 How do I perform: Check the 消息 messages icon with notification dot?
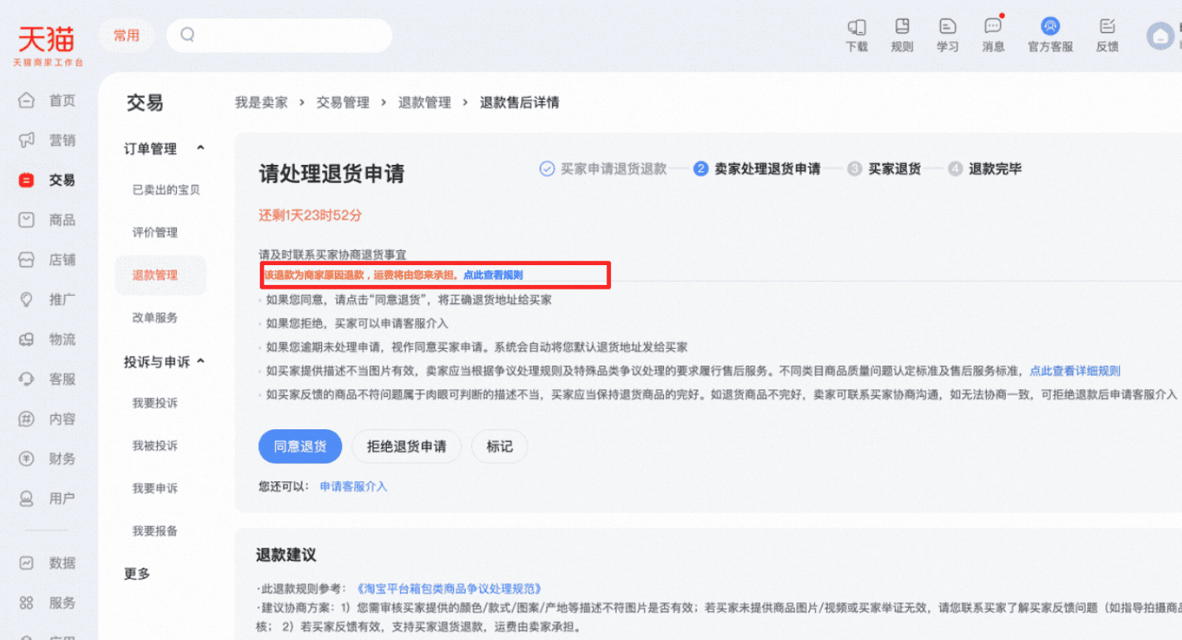992,36
